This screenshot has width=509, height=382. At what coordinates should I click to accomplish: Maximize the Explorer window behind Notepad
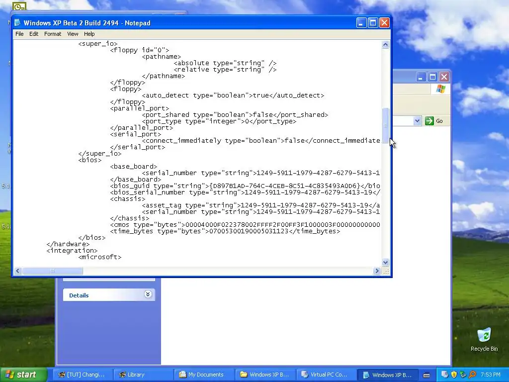[432, 77]
